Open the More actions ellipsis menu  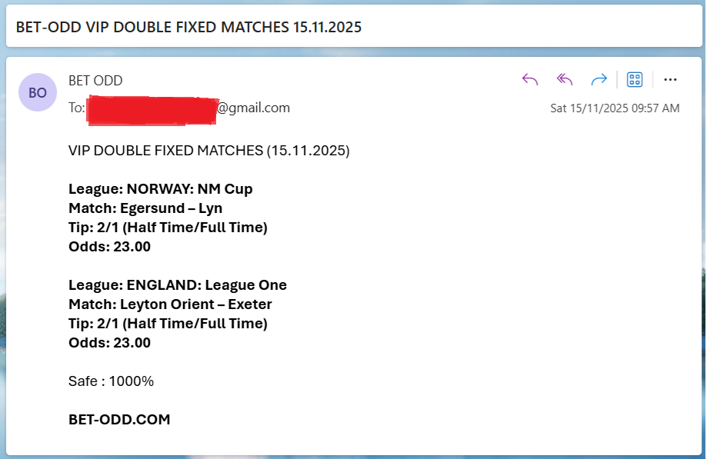point(670,79)
